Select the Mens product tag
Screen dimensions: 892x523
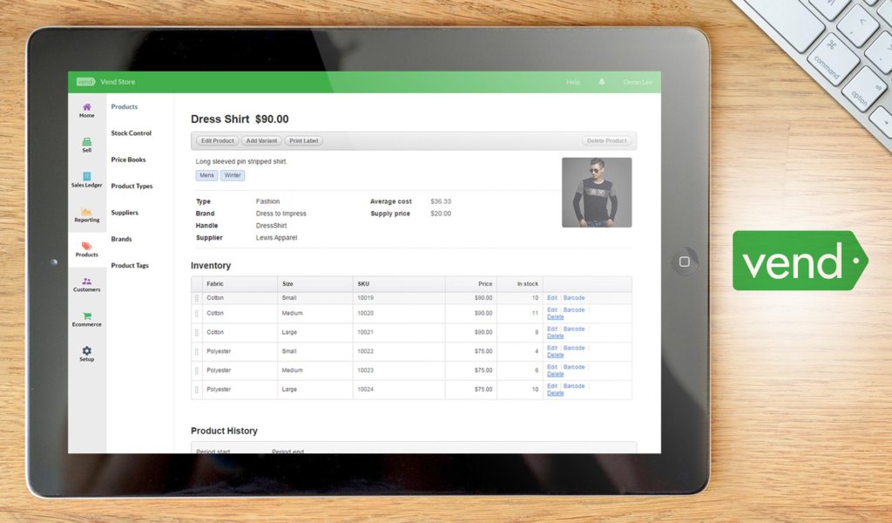point(206,175)
